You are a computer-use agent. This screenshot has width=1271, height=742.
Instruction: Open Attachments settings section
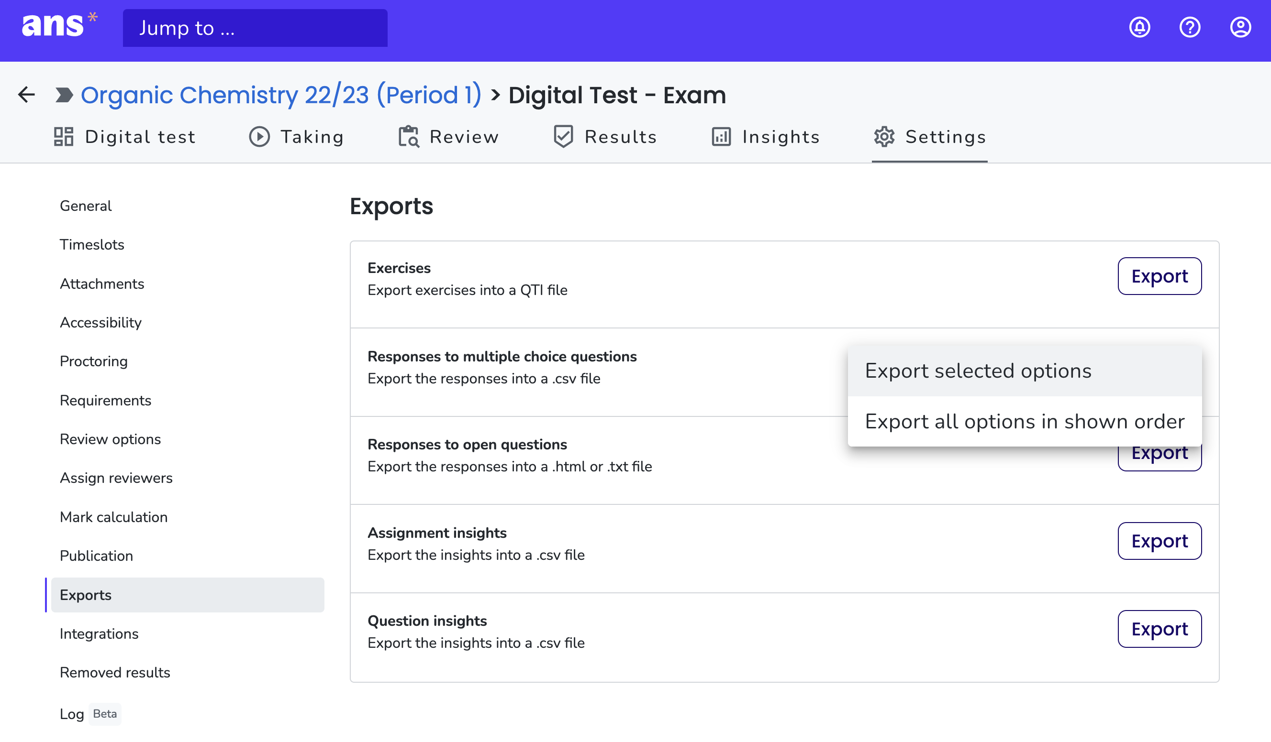(102, 284)
